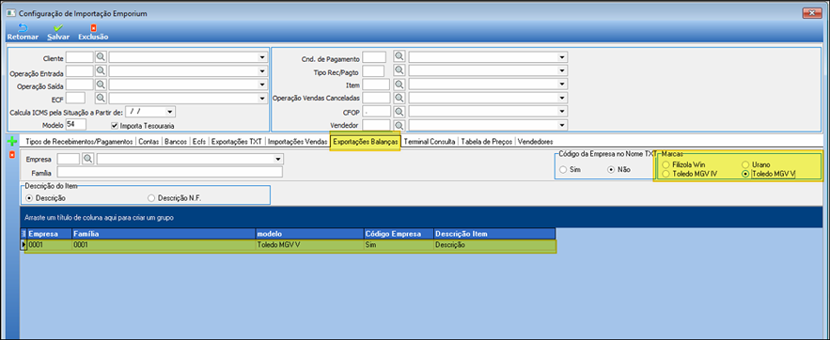Screen dimensions: 830x340
Task: Open the Calcula ICMS date dropdown
Action: point(170,112)
